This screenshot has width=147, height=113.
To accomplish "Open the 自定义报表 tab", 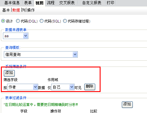I will [92, 3].
